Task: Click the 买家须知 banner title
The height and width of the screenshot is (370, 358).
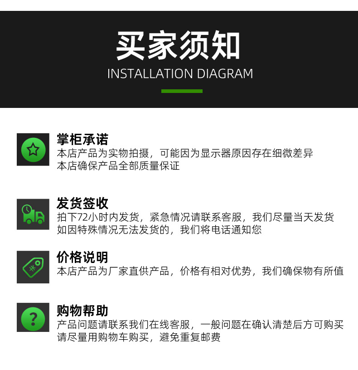Action: coord(178,45)
